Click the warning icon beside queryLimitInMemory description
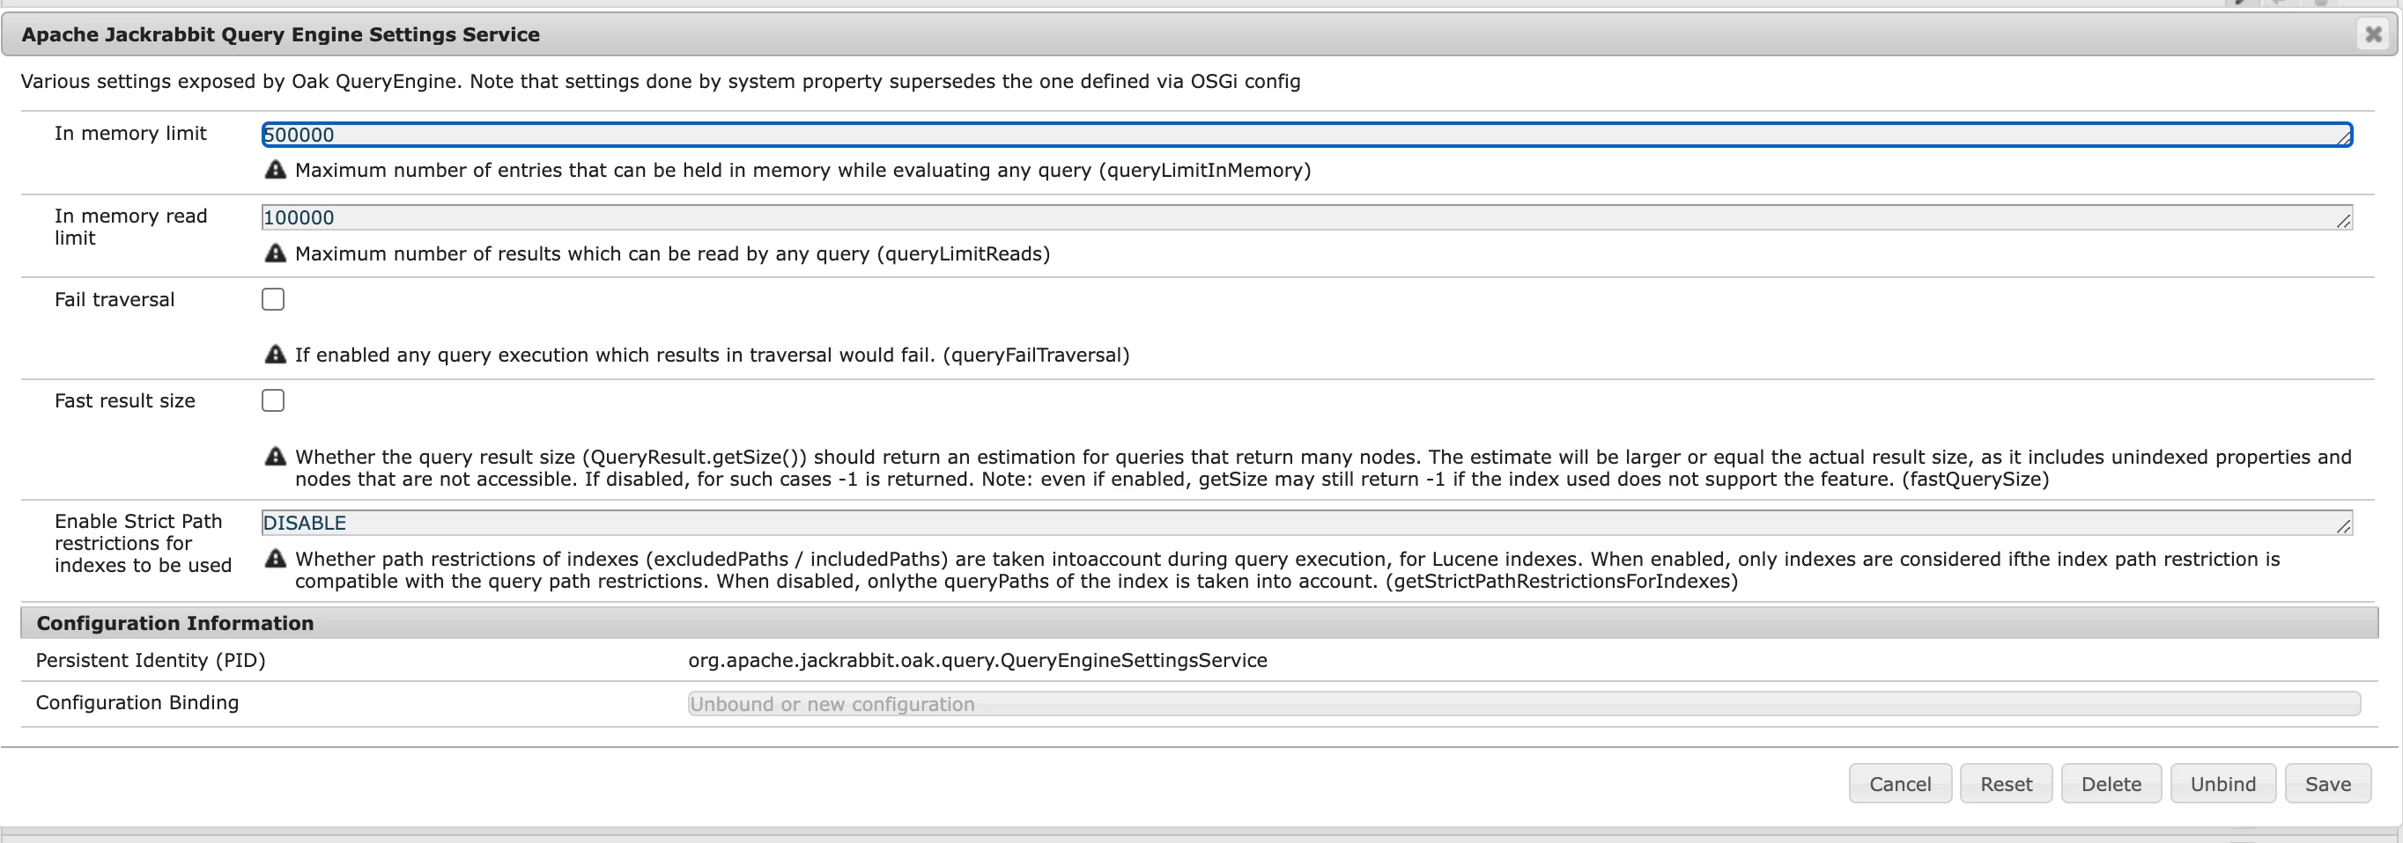The width and height of the screenshot is (2403, 843). pyautogui.click(x=275, y=170)
